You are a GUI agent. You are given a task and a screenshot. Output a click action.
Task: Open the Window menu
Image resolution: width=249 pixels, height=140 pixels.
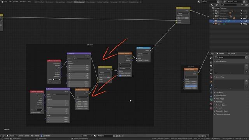[23, 2]
